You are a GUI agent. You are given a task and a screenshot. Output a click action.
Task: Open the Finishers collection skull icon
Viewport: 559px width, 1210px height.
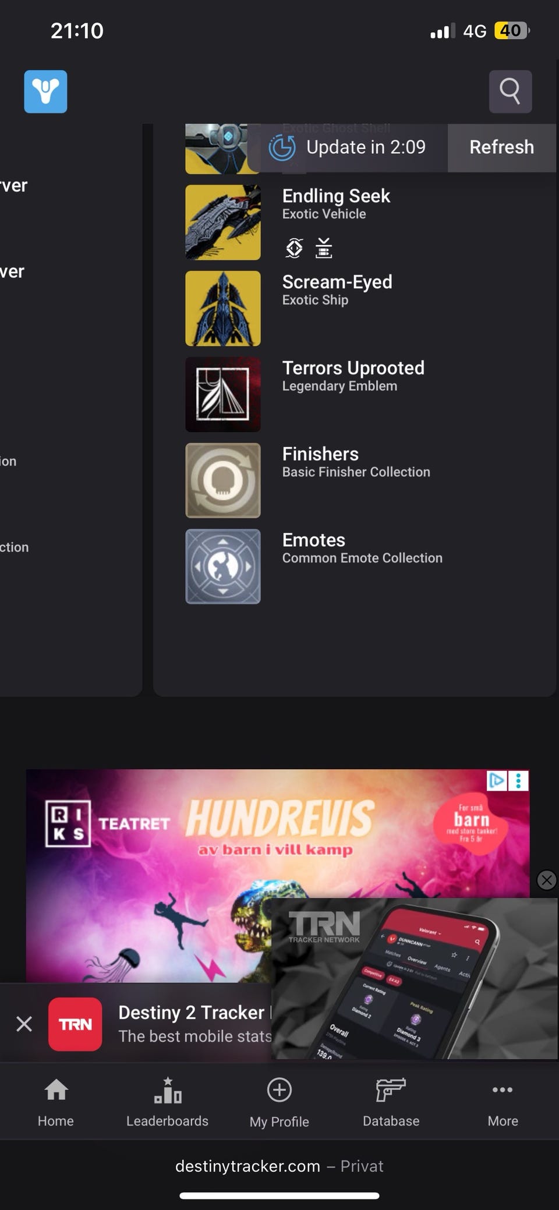tap(223, 480)
